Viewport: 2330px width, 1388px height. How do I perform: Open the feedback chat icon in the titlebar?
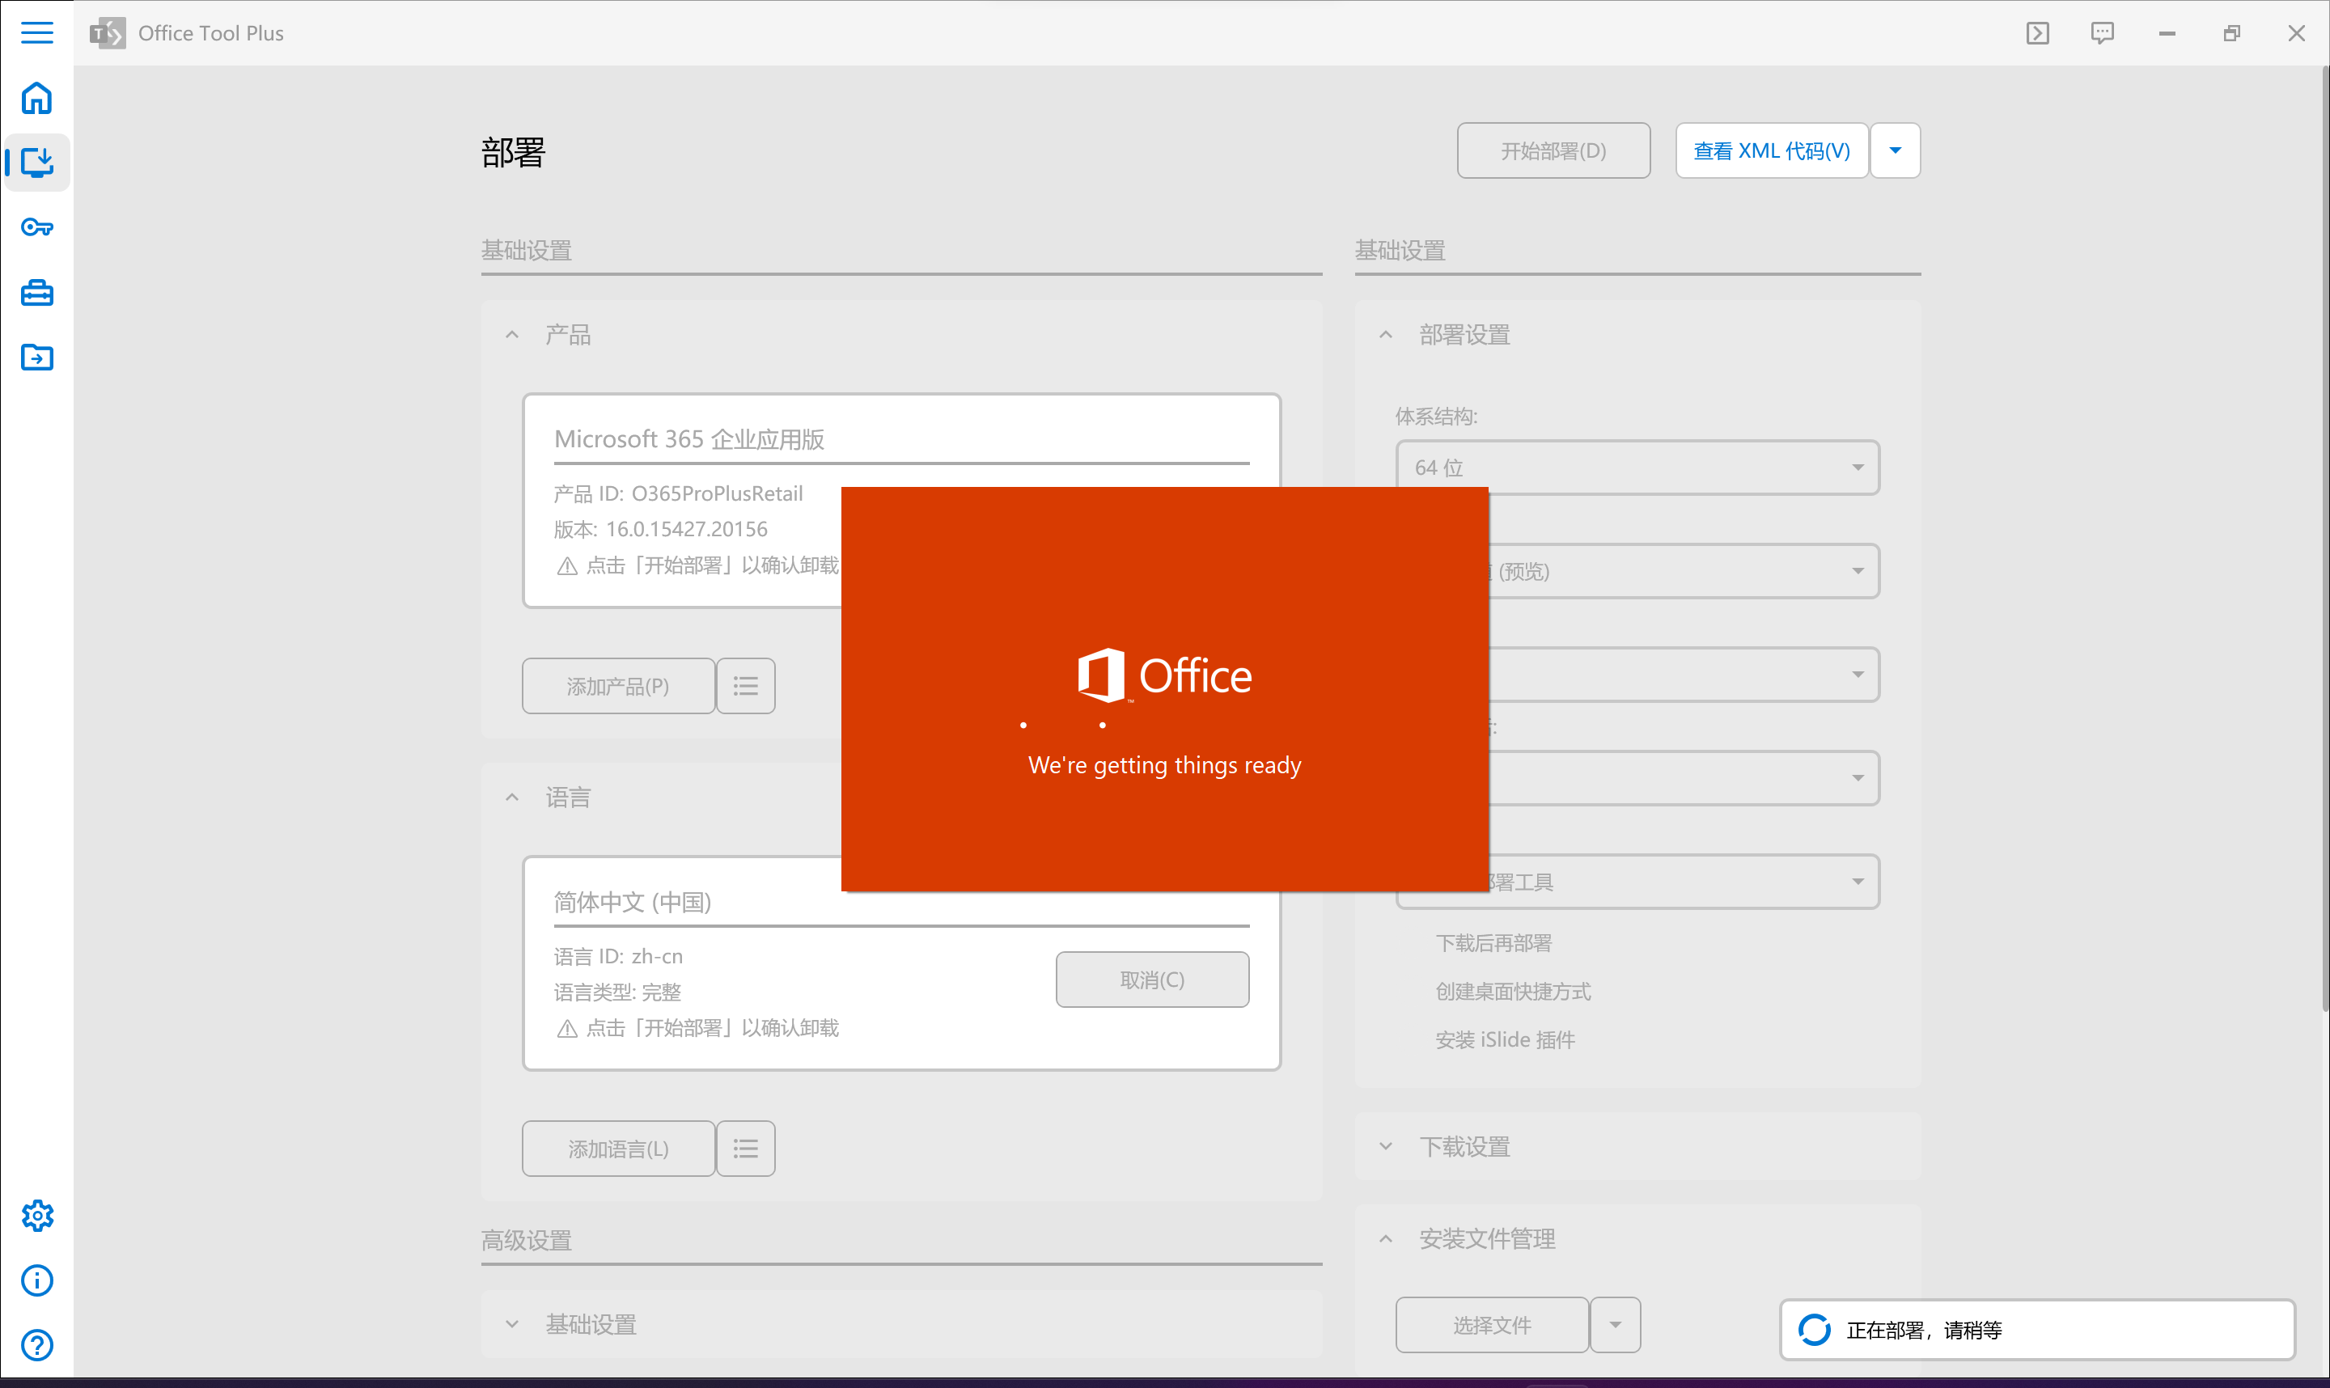click(2102, 32)
